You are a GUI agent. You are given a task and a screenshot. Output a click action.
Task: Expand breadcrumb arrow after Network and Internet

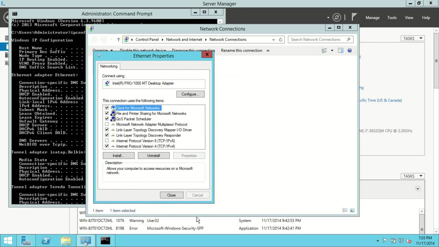[x=206, y=39]
